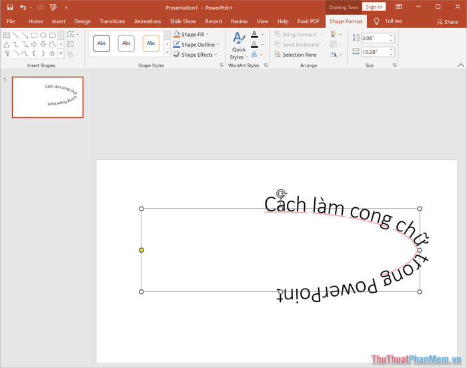
Task: Click the Undo arrow icon
Action: (x=23, y=7)
